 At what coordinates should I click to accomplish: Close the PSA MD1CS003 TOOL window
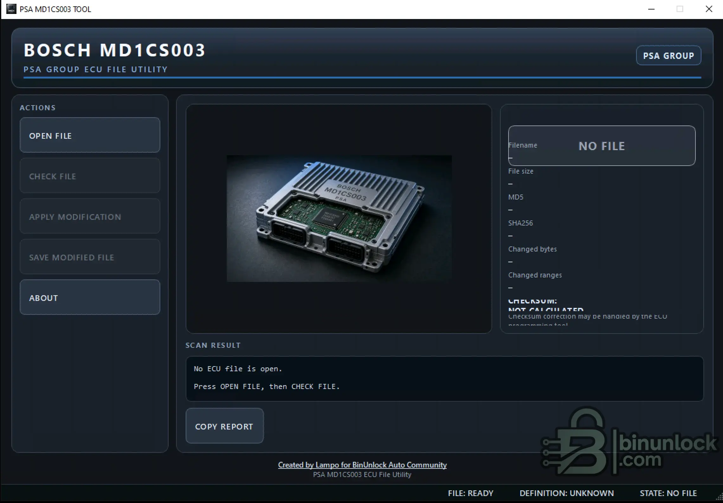click(x=709, y=9)
